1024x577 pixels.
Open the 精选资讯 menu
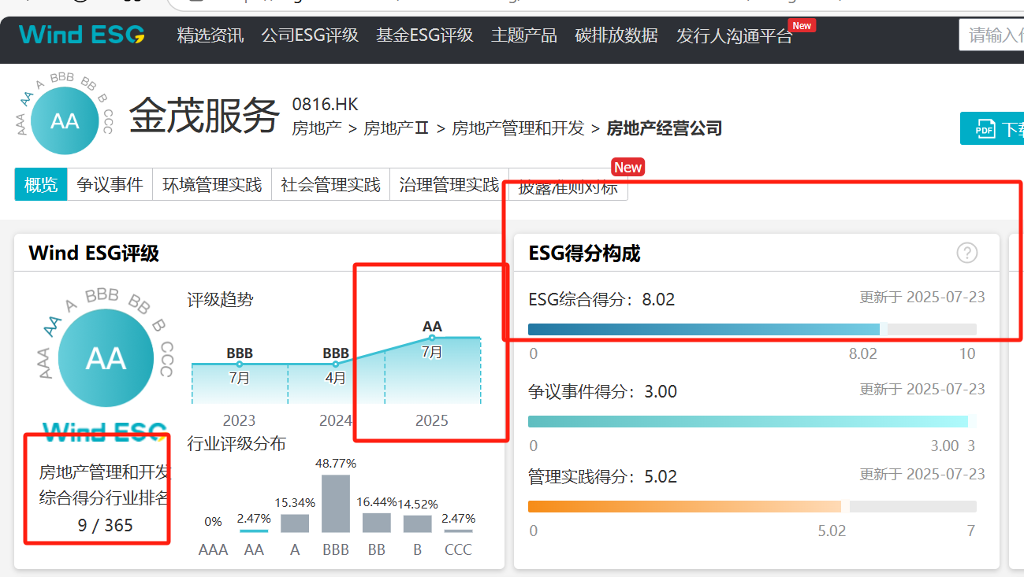[210, 35]
